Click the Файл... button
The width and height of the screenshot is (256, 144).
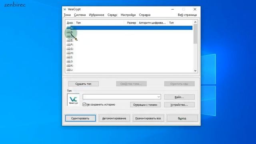pos(179,97)
